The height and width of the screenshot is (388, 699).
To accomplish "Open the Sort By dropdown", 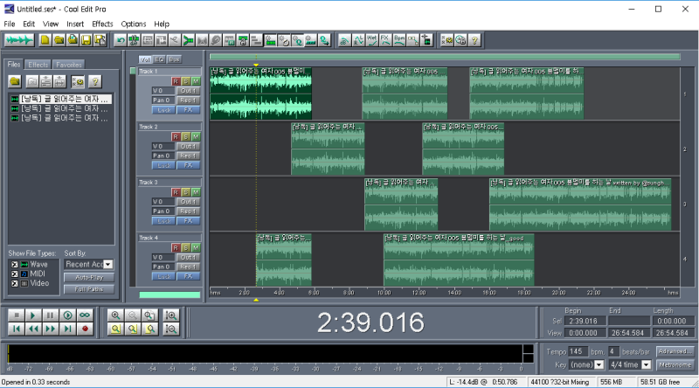I will point(107,264).
